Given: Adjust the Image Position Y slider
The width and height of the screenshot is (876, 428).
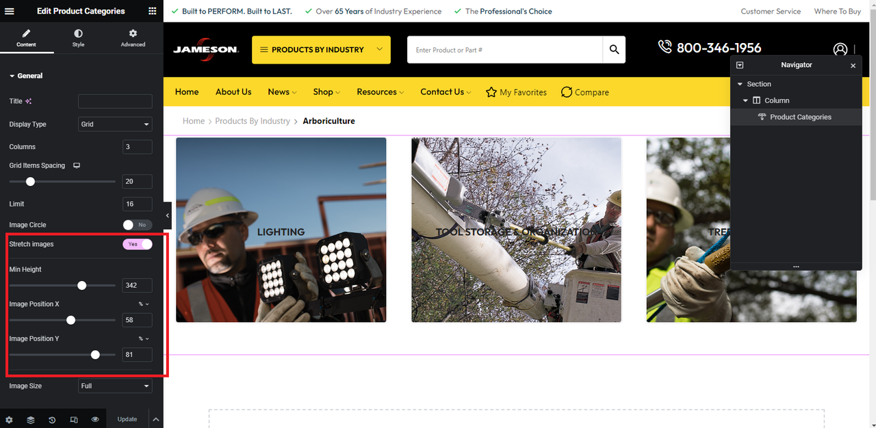Looking at the screenshot, I should pyautogui.click(x=95, y=355).
